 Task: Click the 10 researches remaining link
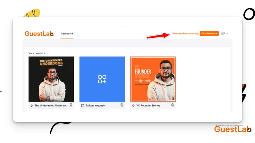tap(185, 34)
